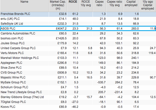Sort by the ROCE column header
156x110 pixels.
pos(73,2)
